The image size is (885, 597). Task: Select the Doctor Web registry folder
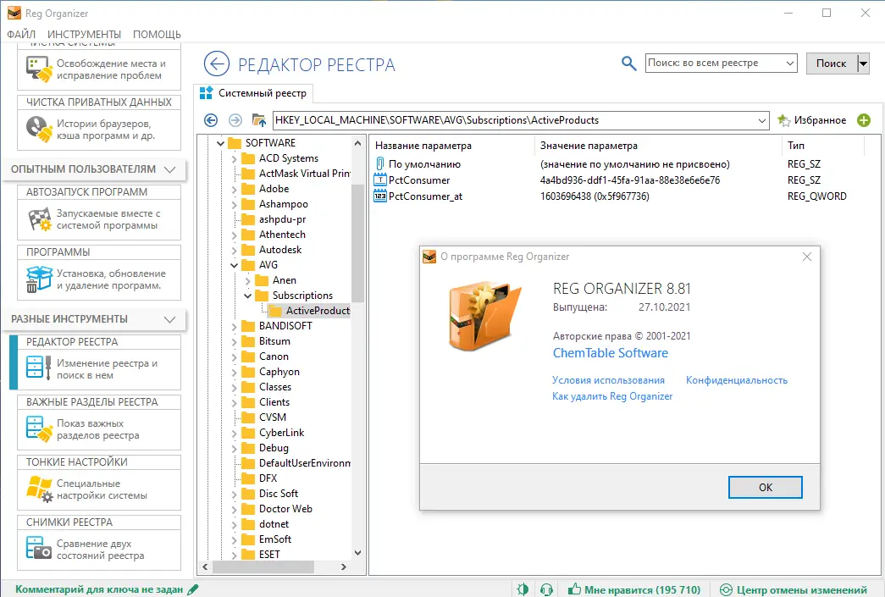click(285, 509)
